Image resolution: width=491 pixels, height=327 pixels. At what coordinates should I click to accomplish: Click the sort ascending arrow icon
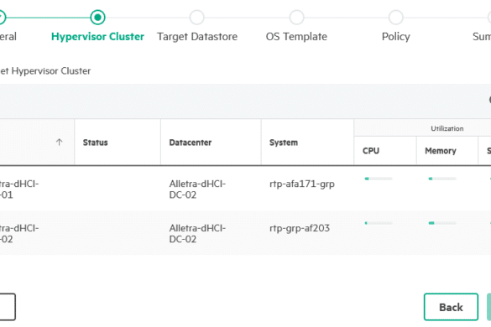pos(60,143)
